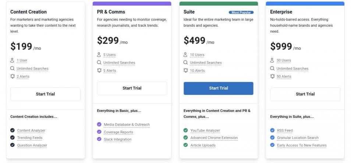The width and height of the screenshot is (351, 163).
Task: Open the Advanced Chrome Extension link
Action: click(214, 138)
